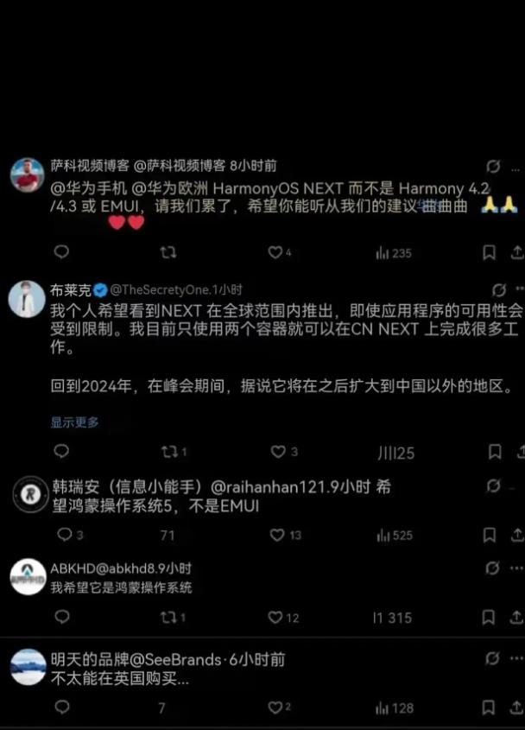
Task: Bookmark the 布莱克 post
Action: tap(494, 452)
